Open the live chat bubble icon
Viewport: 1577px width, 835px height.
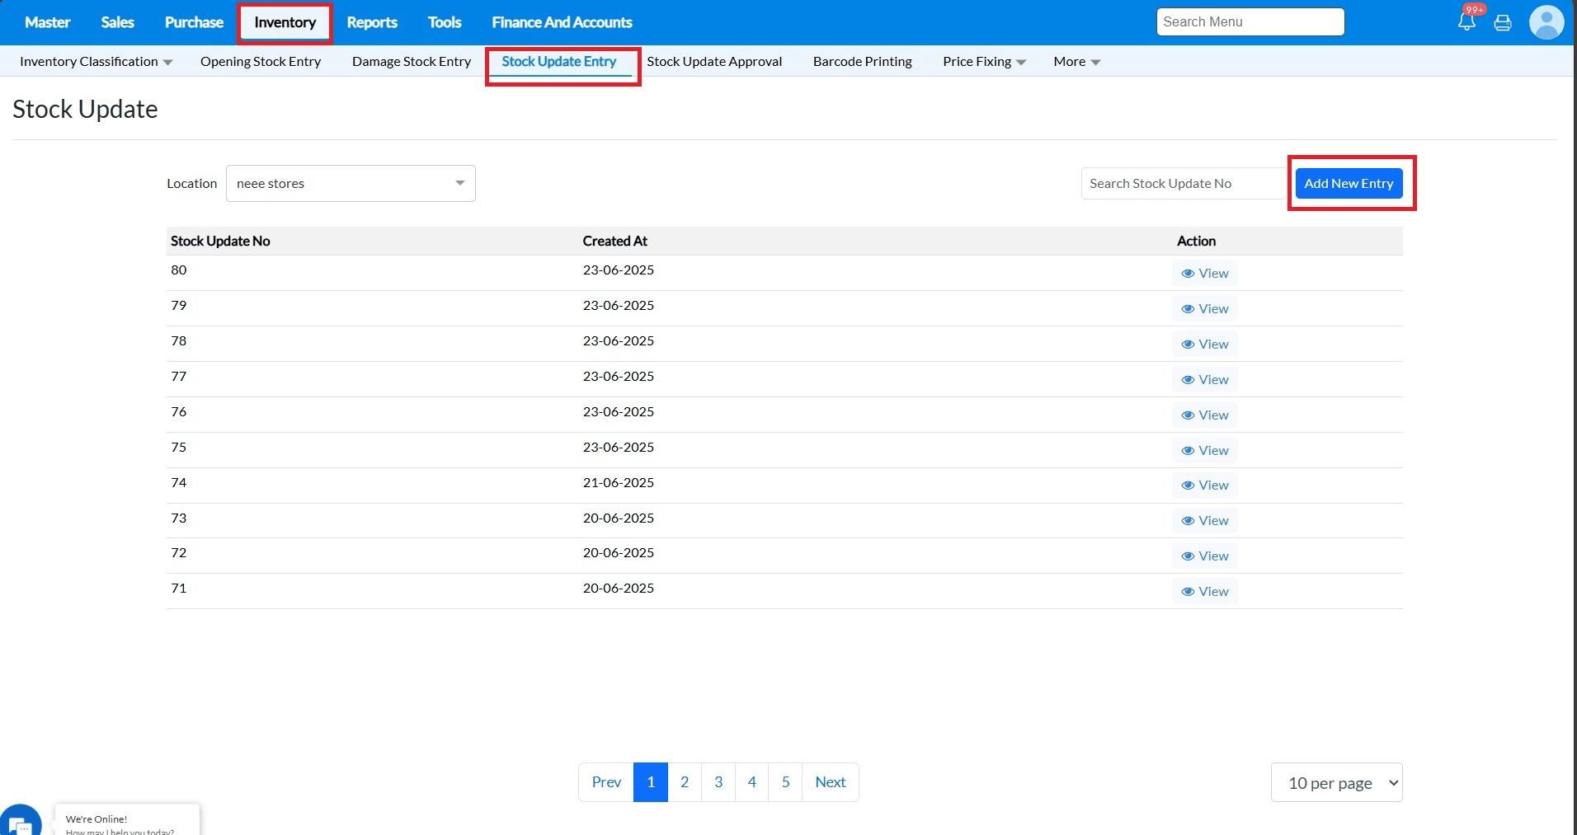pos(20,822)
